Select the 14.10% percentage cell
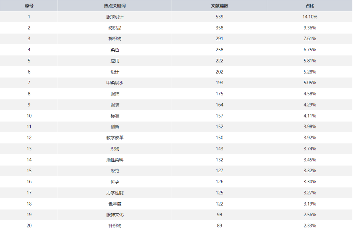 [x=310, y=17]
